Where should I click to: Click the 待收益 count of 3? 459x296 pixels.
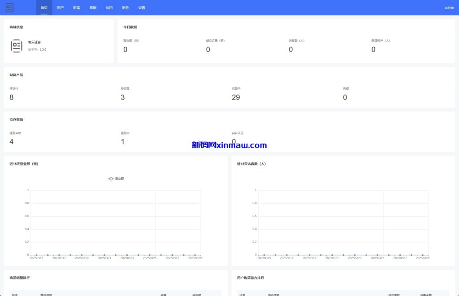pos(123,97)
